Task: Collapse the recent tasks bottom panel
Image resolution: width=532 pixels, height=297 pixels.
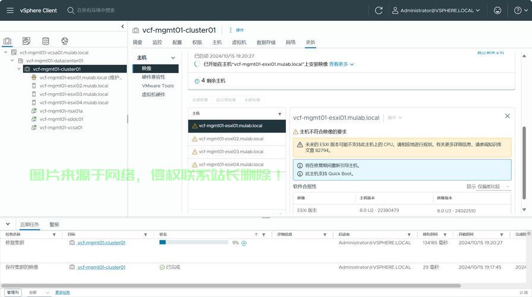Action: tap(8, 224)
